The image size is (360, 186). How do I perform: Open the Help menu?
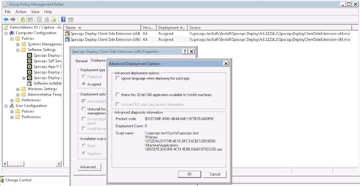point(48,12)
